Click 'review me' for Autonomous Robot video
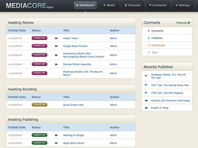This screenshot has width=198, height=148. pyautogui.click(x=40, y=55)
